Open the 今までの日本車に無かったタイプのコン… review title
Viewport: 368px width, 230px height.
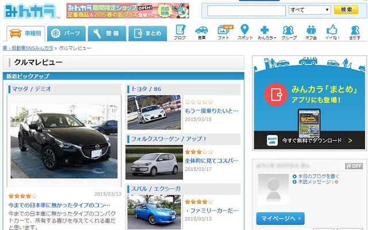[59, 205]
